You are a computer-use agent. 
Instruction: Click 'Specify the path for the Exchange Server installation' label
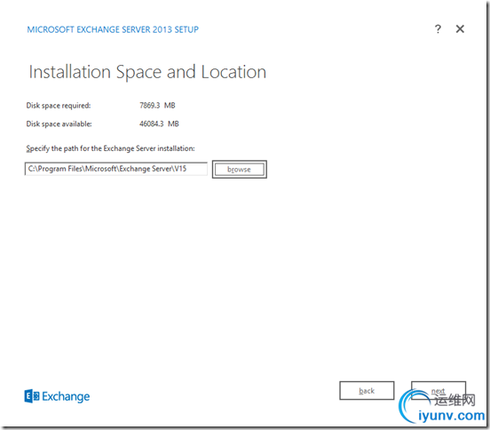coord(110,148)
